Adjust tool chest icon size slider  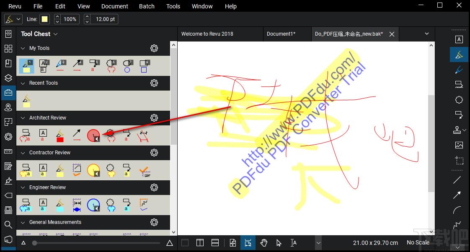tap(96, 243)
